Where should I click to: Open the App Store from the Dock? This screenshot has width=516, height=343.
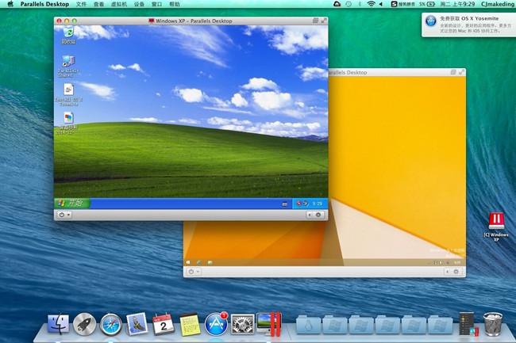click(x=216, y=324)
